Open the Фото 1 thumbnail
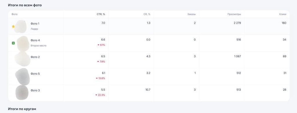This screenshot has width=297, height=113. [21, 26]
